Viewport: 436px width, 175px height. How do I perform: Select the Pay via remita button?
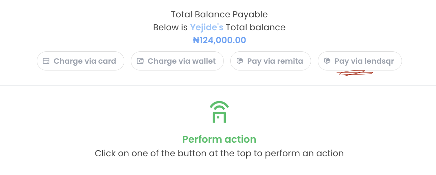pyautogui.click(x=270, y=61)
